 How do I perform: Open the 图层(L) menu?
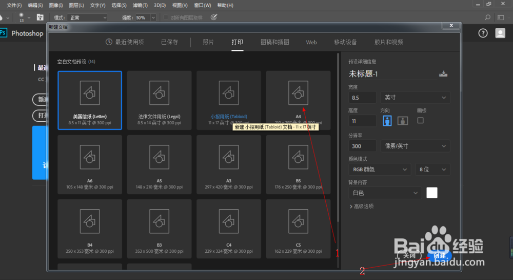(x=76, y=5)
